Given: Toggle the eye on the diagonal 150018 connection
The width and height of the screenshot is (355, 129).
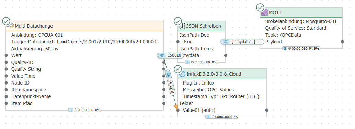Looking at the screenshot, I should [x=168, y=74].
